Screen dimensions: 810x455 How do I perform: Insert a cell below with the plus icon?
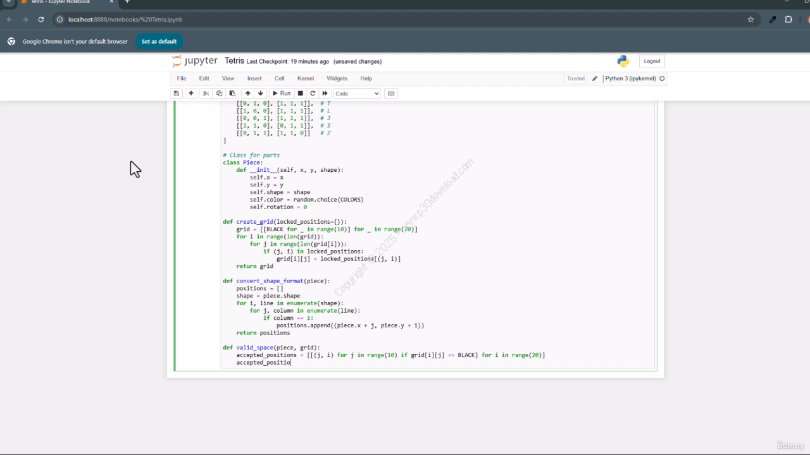(x=191, y=94)
